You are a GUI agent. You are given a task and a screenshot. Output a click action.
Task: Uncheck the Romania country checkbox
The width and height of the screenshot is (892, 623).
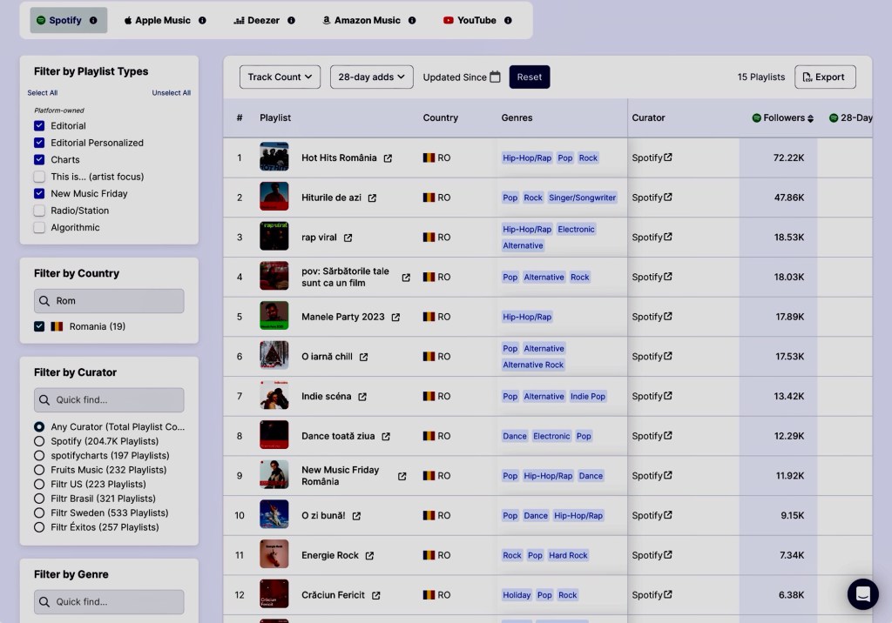[39, 326]
